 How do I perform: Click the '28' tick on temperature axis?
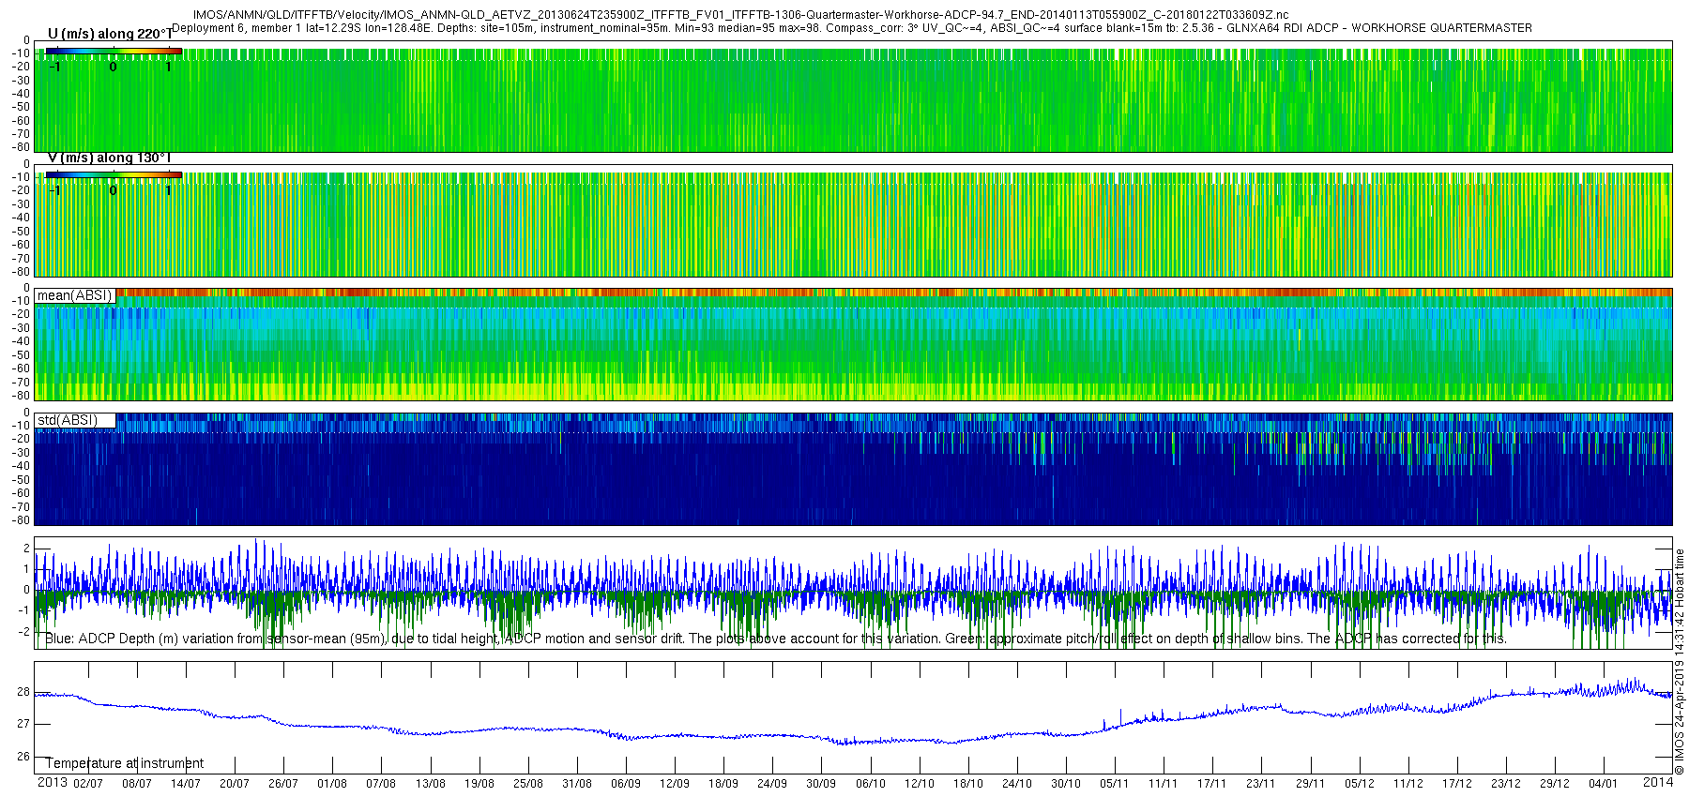point(23,692)
